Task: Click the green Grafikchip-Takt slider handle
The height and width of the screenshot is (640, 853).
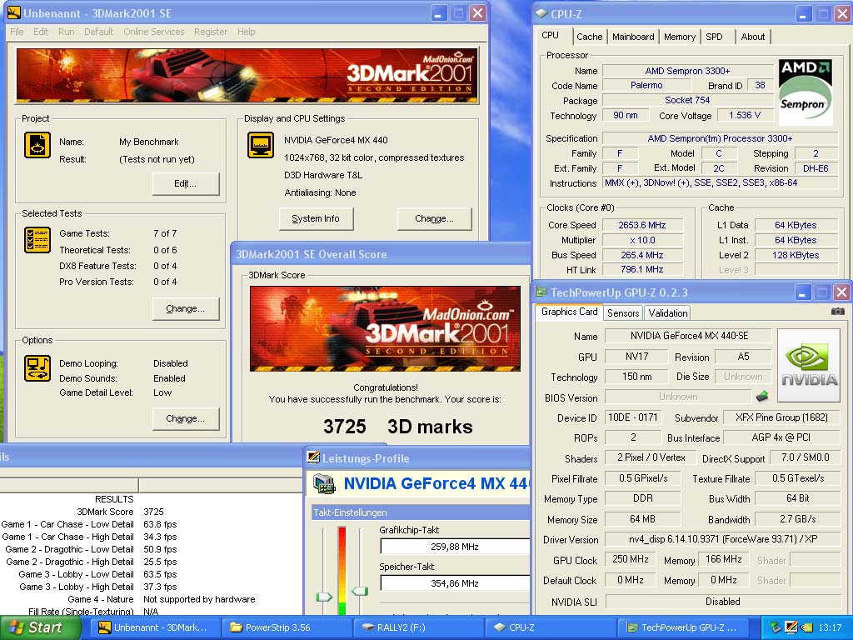Action: pyautogui.click(x=324, y=597)
